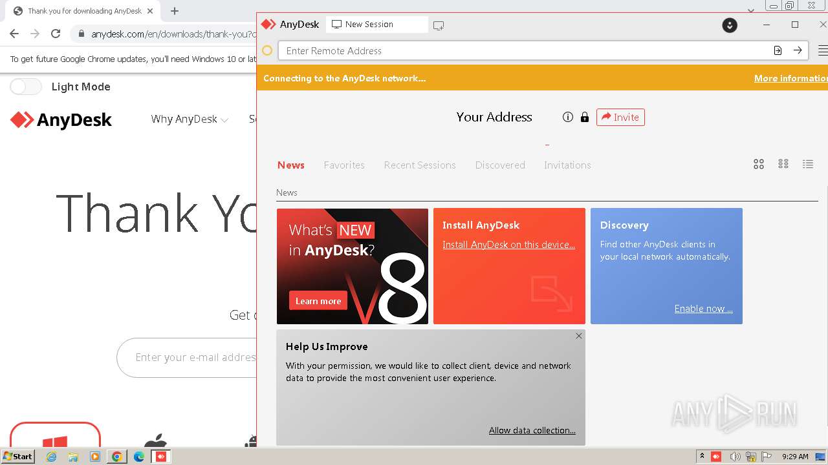Select the Favorites tab
Image resolution: width=828 pixels, height=465 pixels.
(x=344, y=165)
